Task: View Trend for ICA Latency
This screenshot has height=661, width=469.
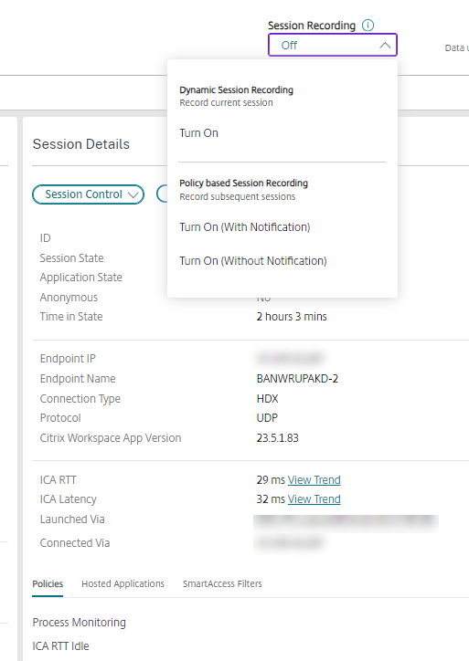Action: pos(314,498)
